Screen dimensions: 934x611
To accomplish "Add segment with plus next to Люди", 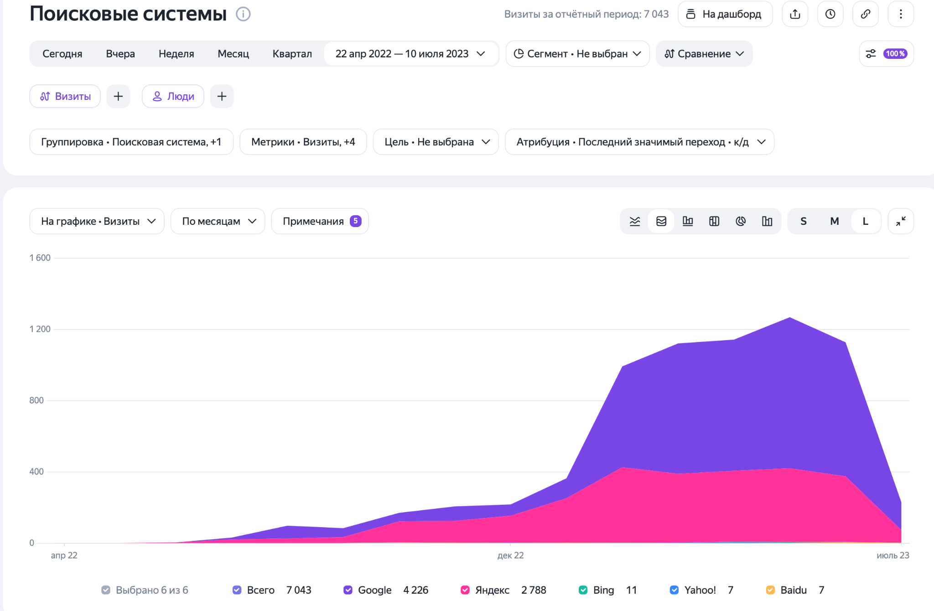I will coord(222,96).
